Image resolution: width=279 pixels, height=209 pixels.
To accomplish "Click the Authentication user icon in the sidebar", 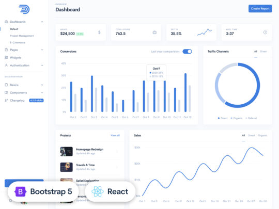I will point(6,65).
